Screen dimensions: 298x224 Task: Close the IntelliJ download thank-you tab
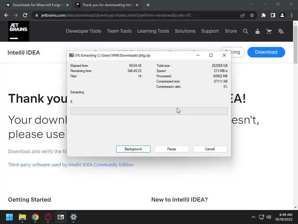point(137,5)
